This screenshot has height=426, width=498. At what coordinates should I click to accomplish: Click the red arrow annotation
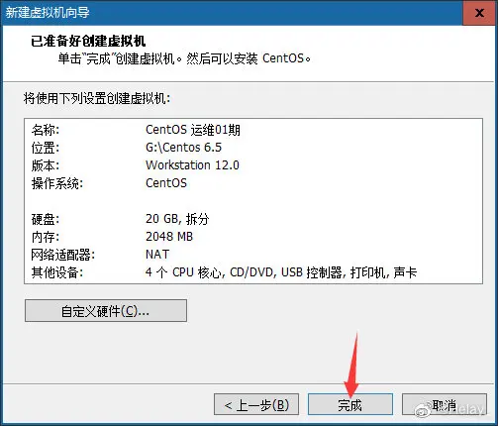coord(351,365)
